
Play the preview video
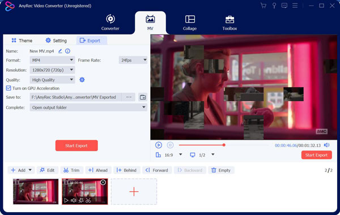[159, 145]
